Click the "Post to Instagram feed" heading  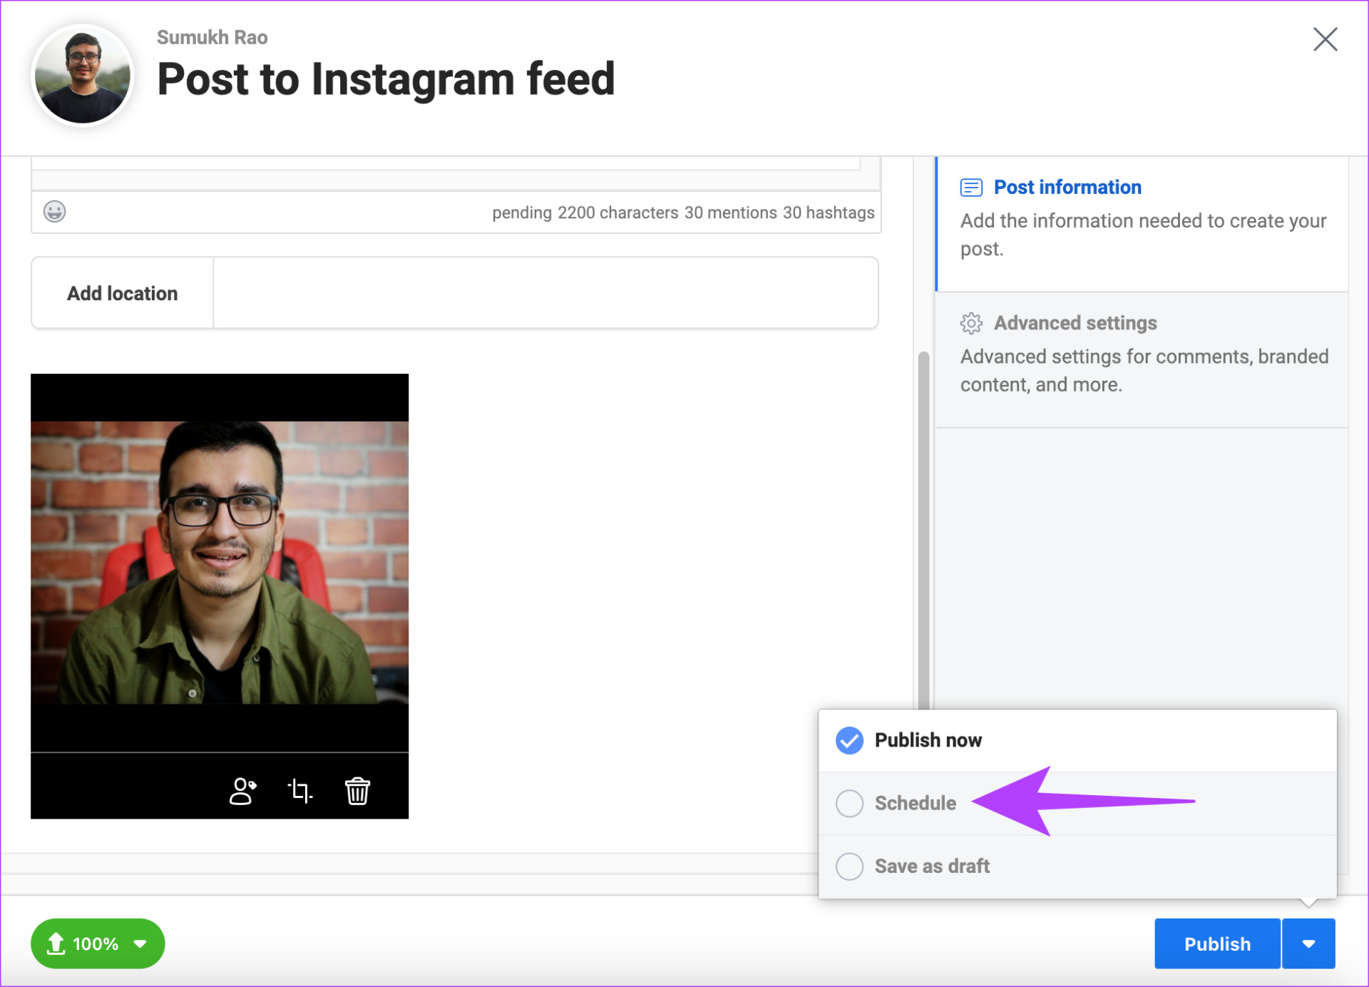click(x=386, y=78)
